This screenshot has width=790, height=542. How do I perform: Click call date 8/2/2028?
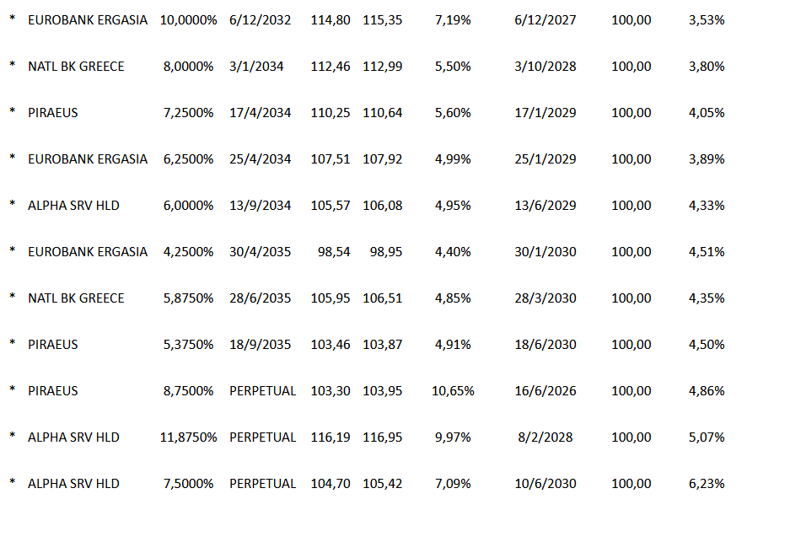coord(545,437)
